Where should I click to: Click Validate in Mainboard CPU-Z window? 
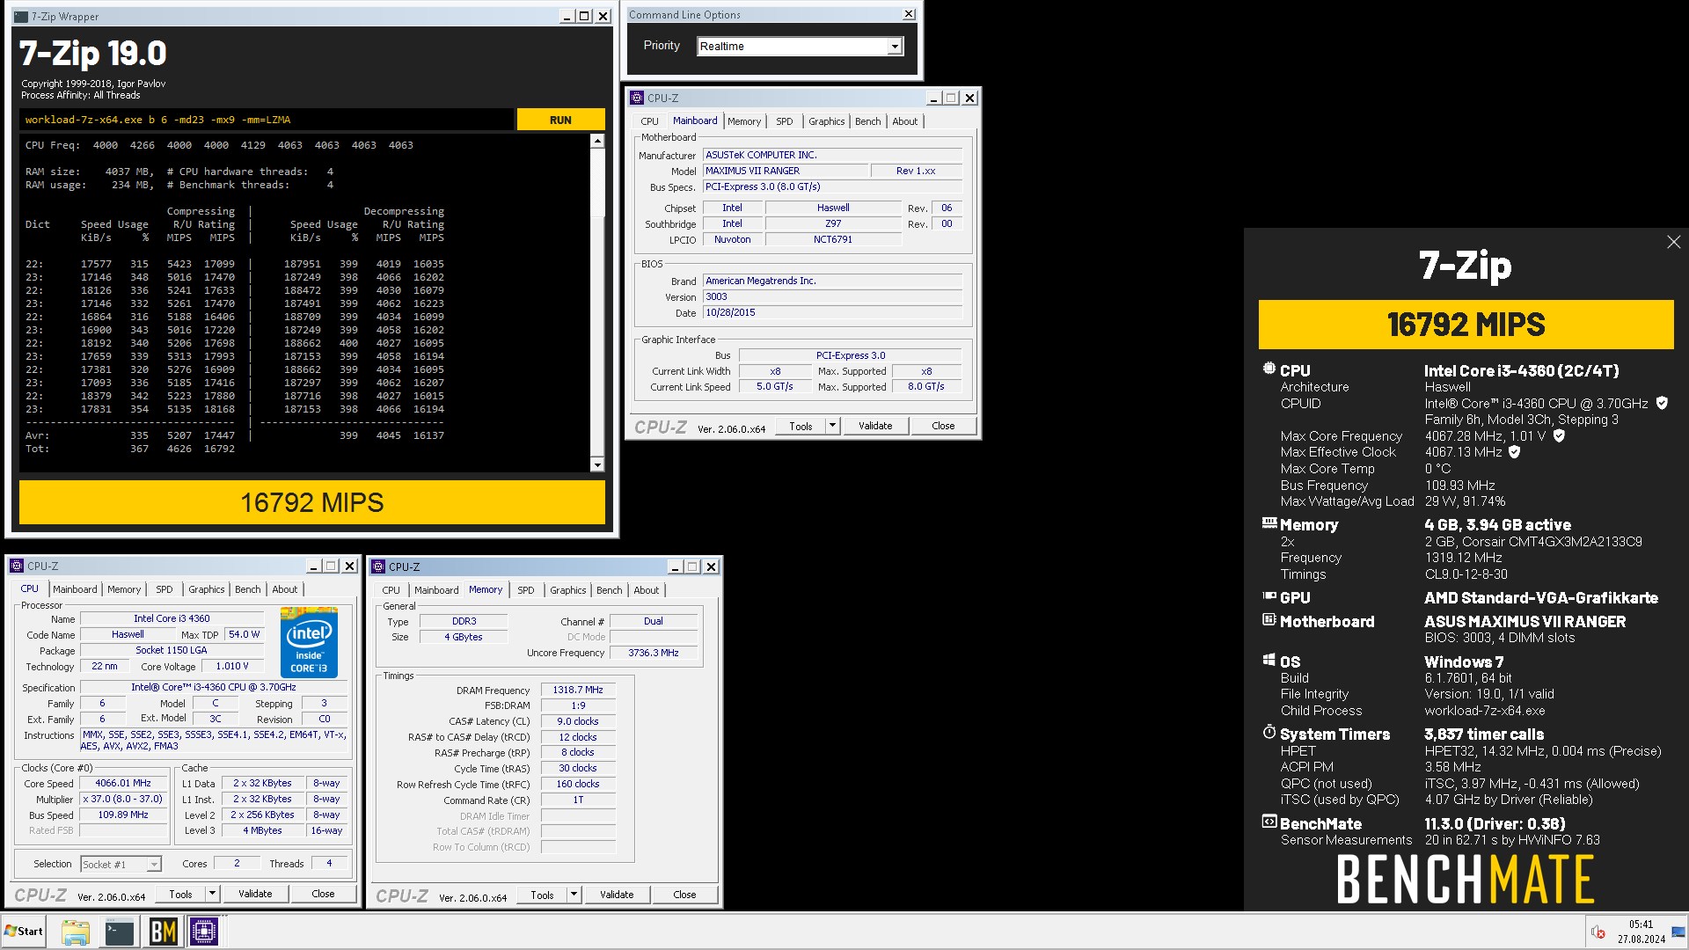pyautogui.click(x=875, y=426)
